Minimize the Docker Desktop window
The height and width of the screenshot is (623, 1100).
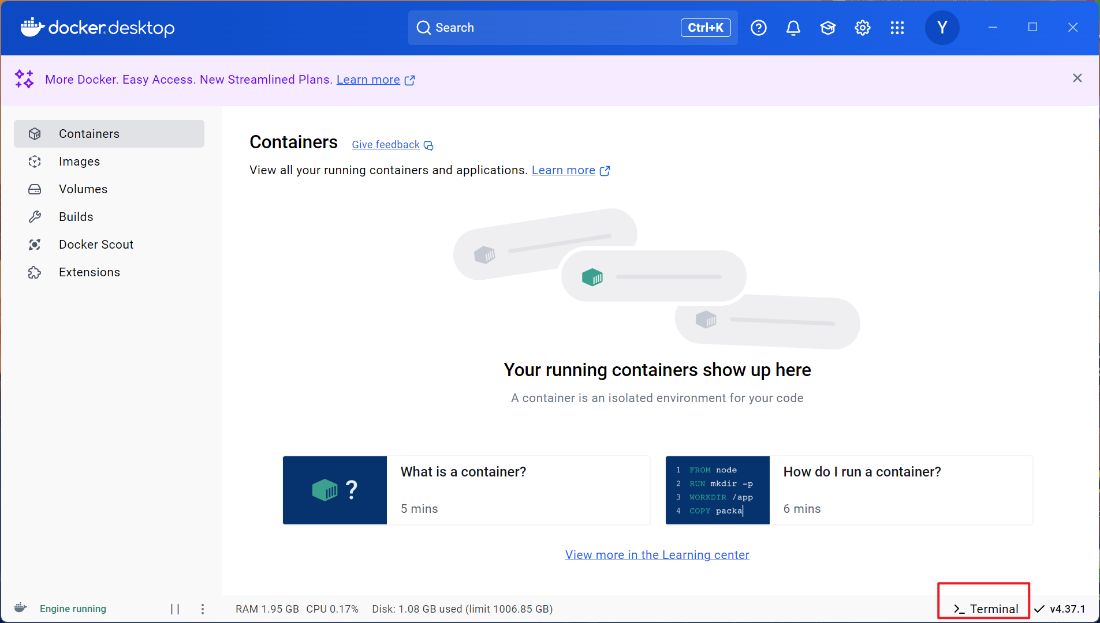(x=993, y=27)
